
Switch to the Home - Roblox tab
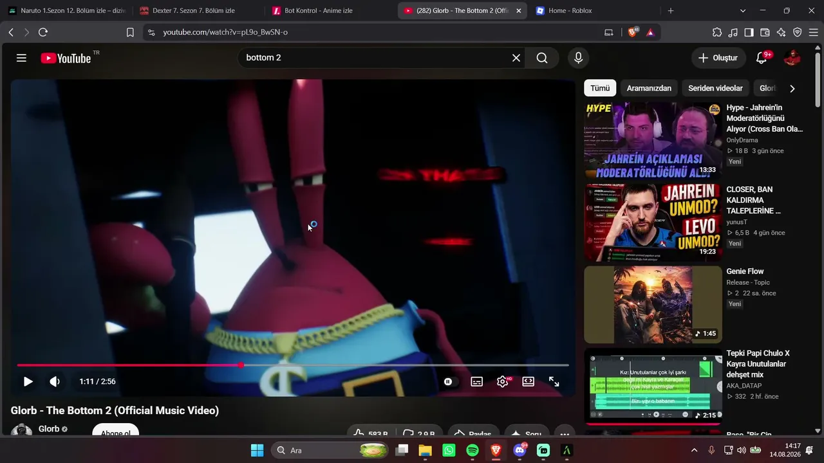593,11
